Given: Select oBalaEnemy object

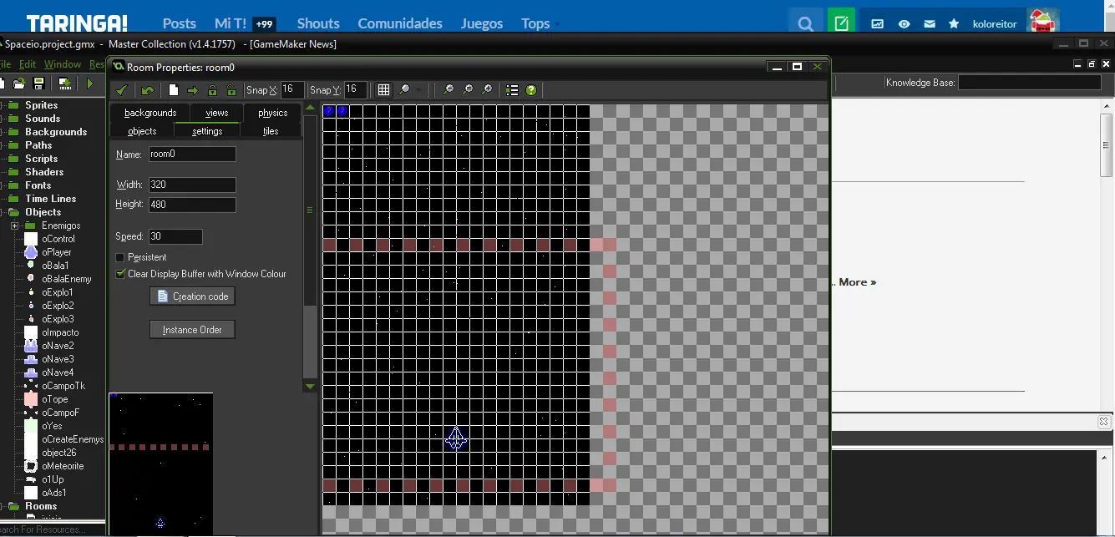Looking at the screenshot, I should (x=67, y=279).
